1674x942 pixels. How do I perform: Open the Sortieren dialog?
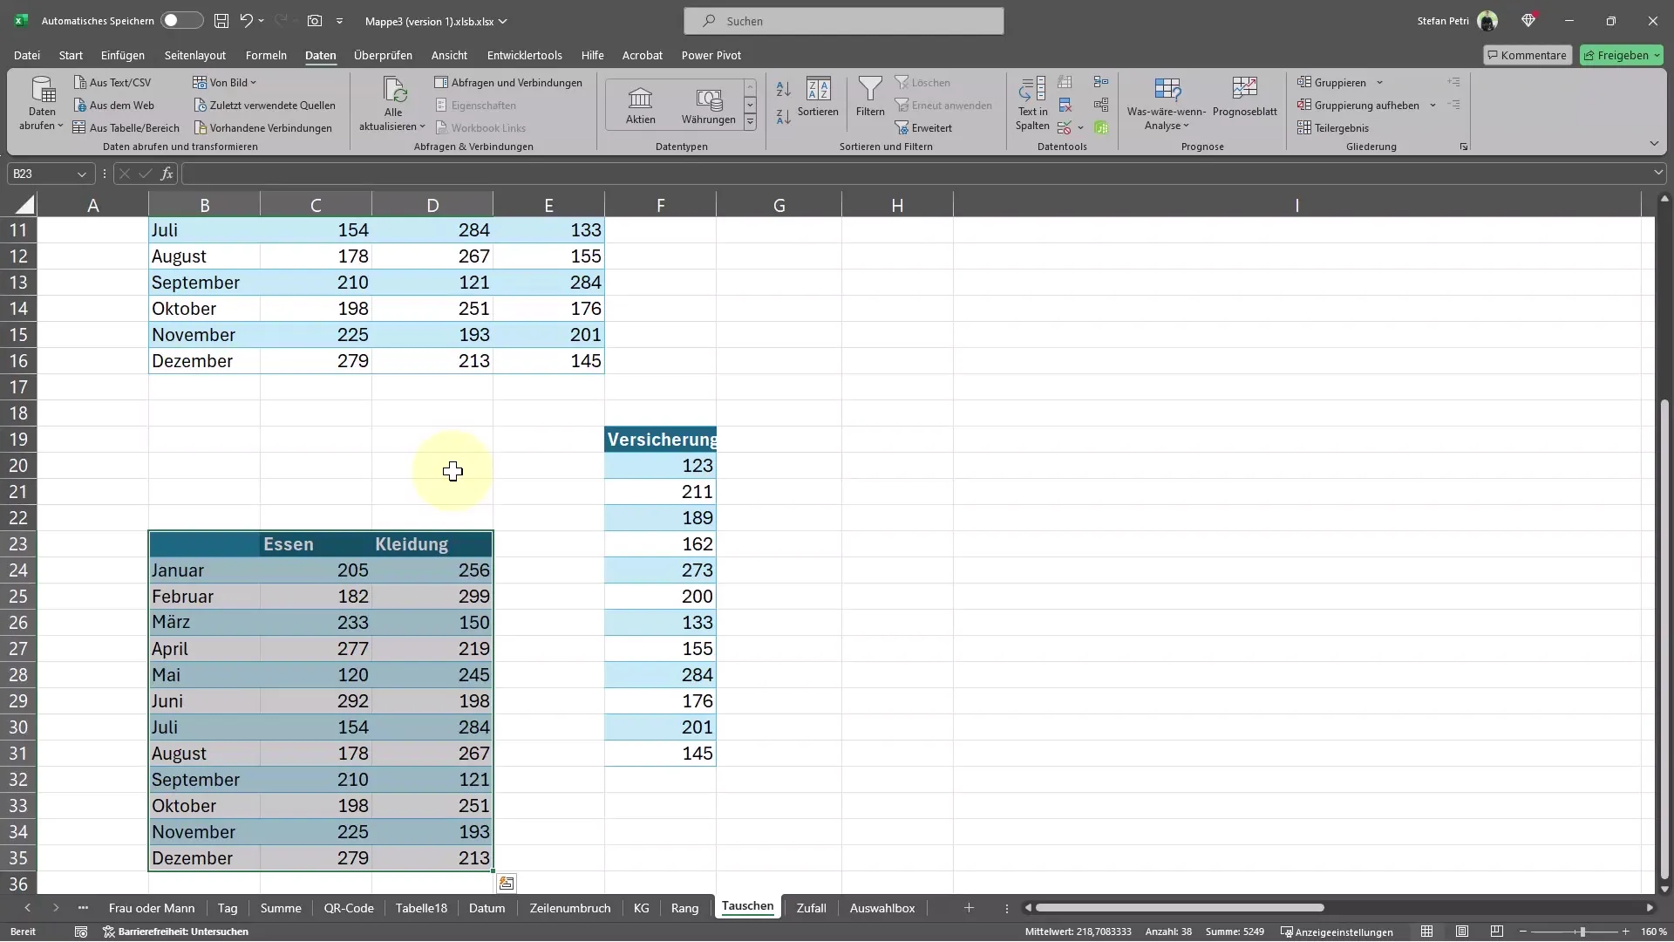(x=818, y=96)
